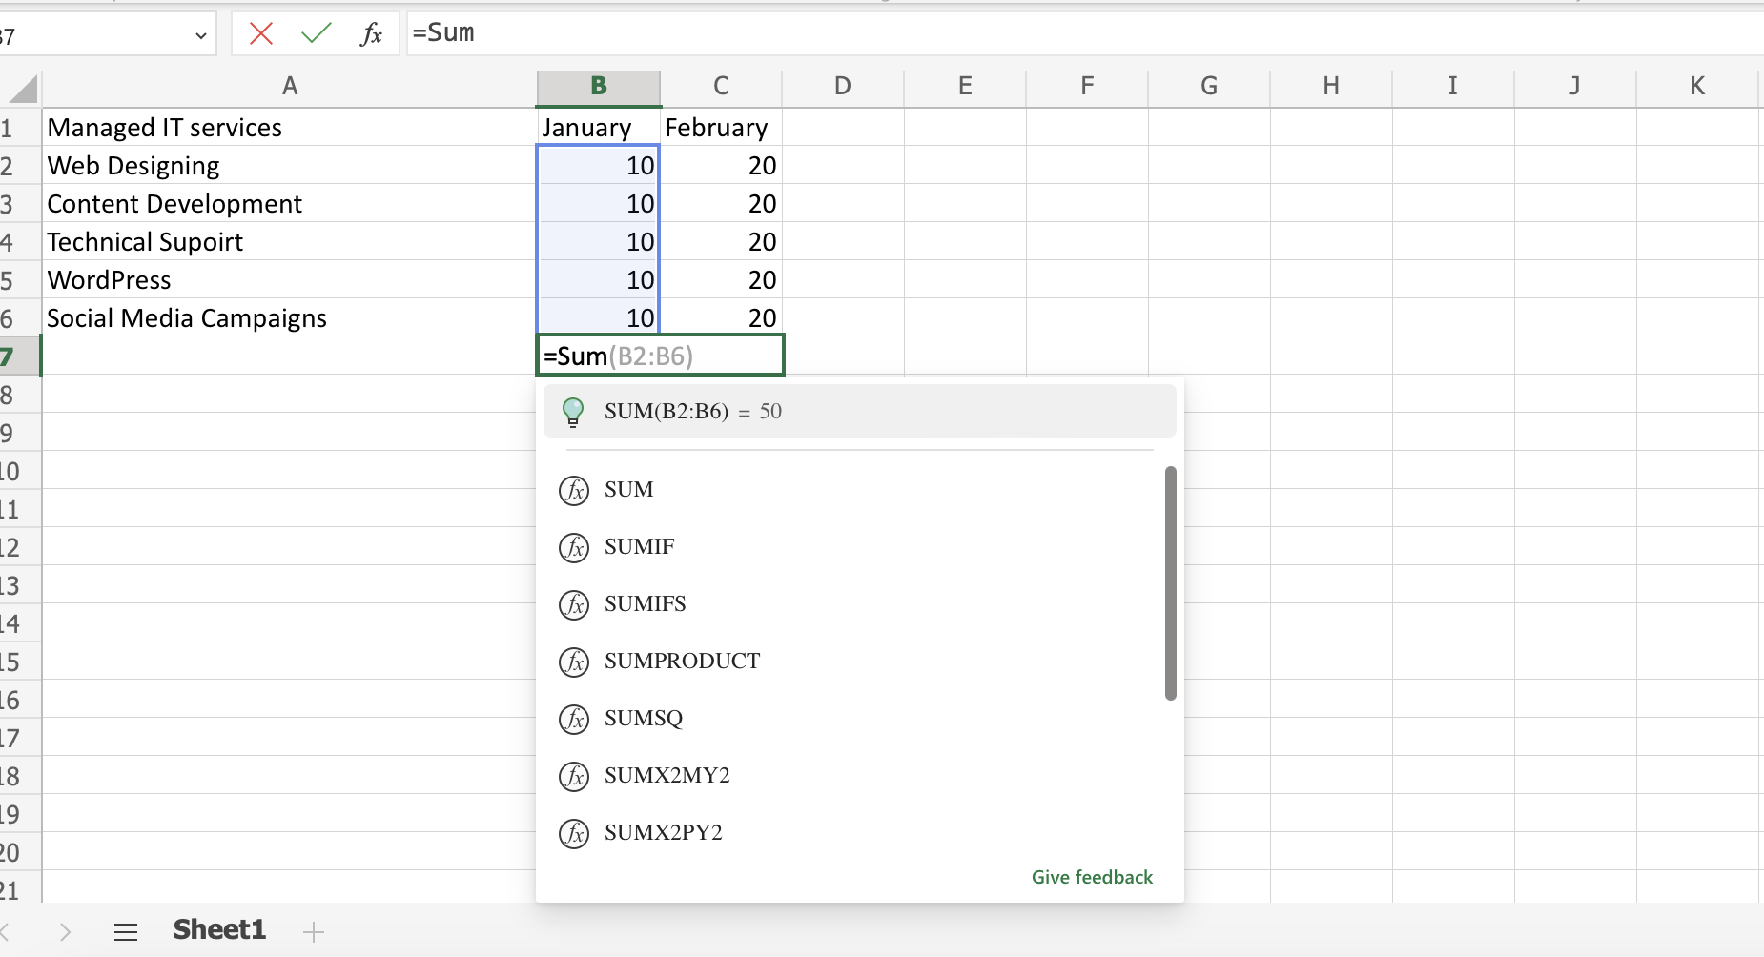The height and width of the screenshot is (957, 1764).
Task: Select column C header
Action: coord(721,87)
